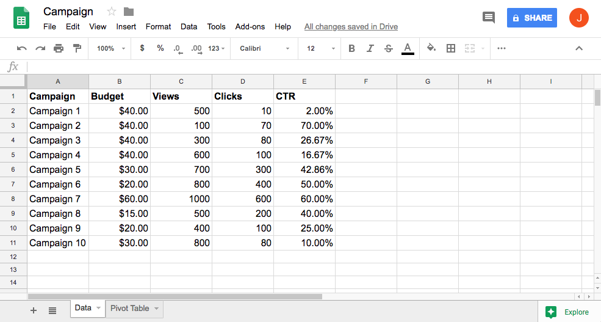The width and height of the screenshot is (601, 322).
Task: Open the cell borders tool
Action: click(451, 48)
